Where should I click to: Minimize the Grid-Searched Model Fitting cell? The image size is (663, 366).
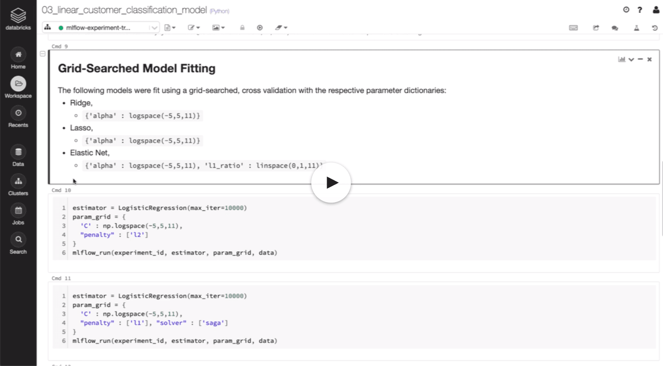tap(640, 59)
